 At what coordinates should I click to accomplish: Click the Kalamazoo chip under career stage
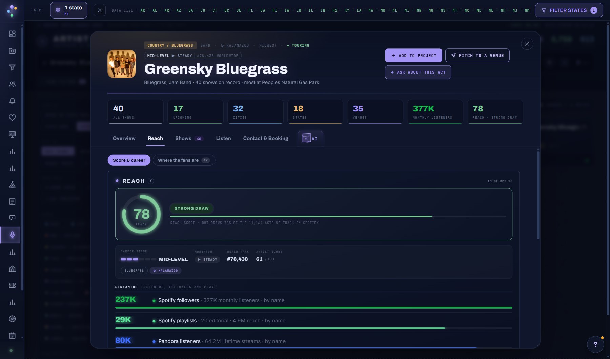click(166, 271)
